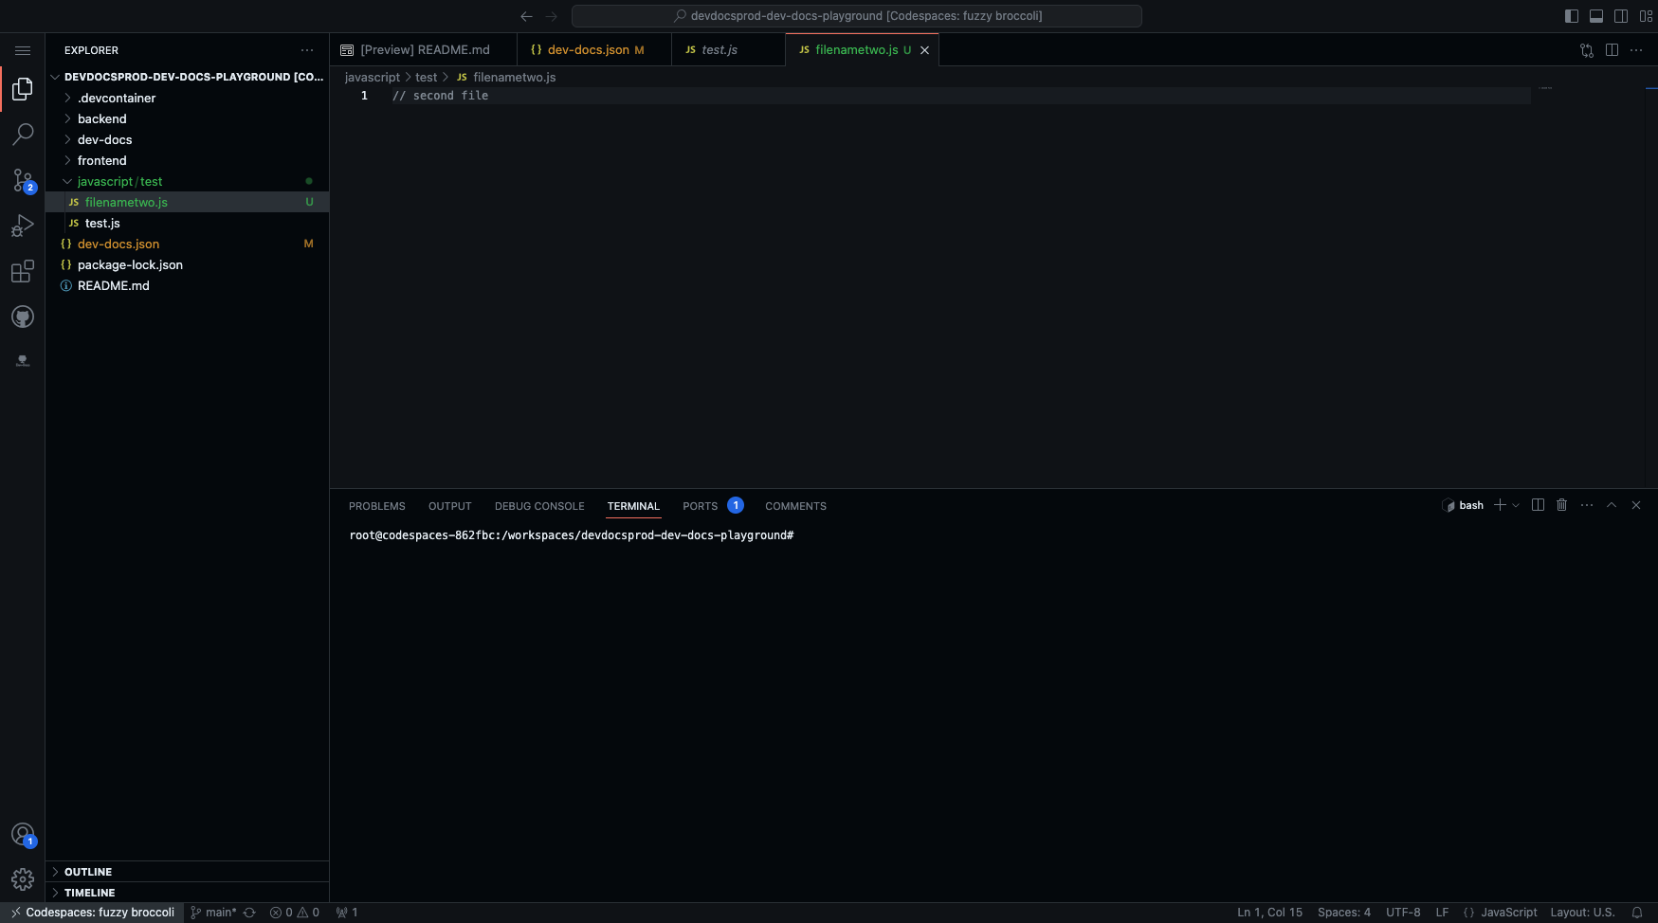Split the editor to the right
The width and height of the screenshot is (1658, 923).
pyautogui.click(x=1612, y=50)
